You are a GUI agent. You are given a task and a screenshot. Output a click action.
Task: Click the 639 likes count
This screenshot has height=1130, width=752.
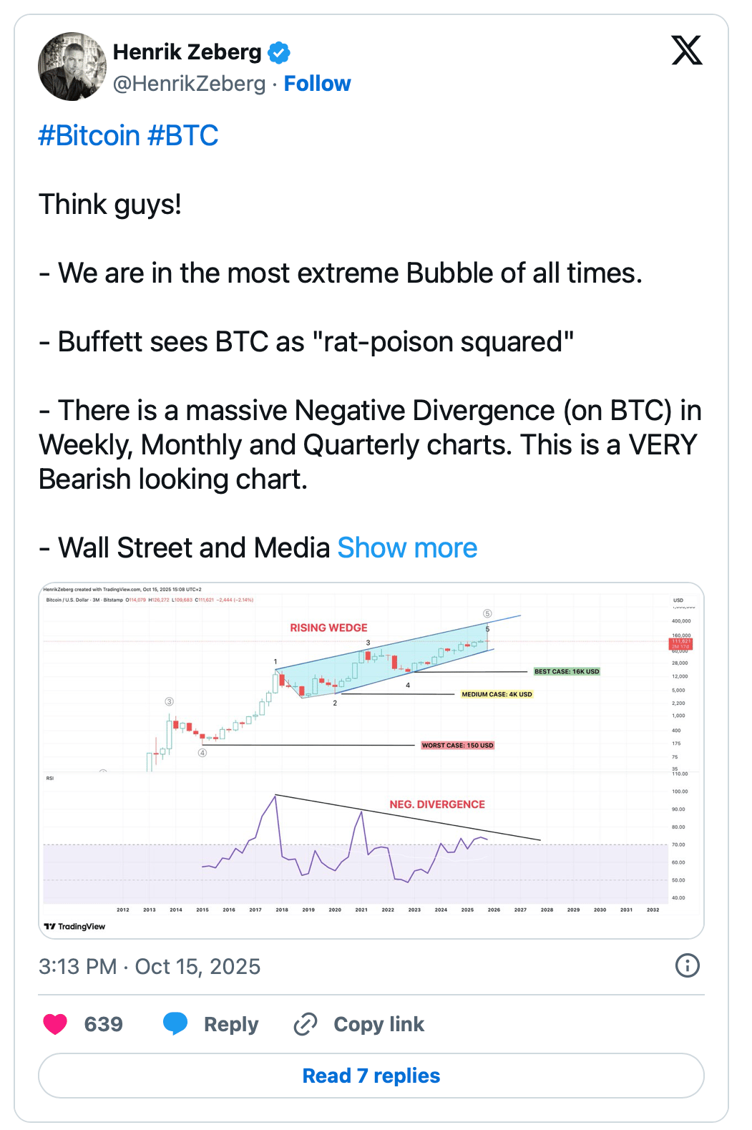tap(104, 1024)
